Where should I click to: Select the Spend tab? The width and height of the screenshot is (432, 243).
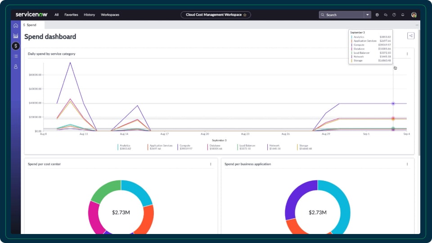pyautogui.click(x=32, y=25)
